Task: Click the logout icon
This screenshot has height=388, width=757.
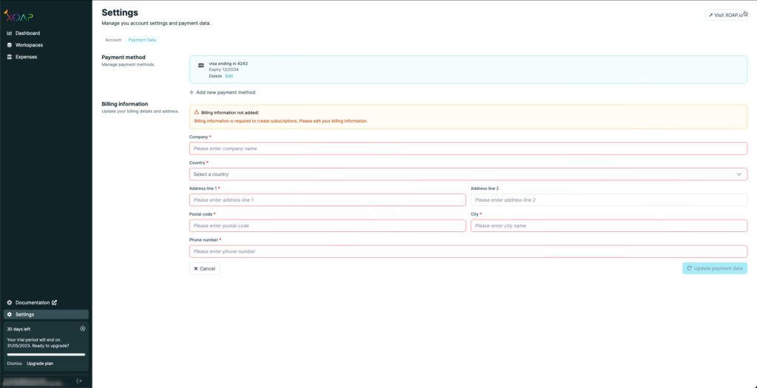Action: tap(80, 381)
